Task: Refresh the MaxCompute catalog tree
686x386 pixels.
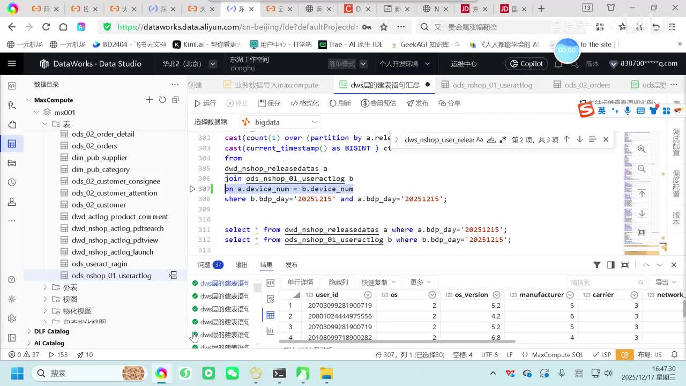Action: click(162, 100)
